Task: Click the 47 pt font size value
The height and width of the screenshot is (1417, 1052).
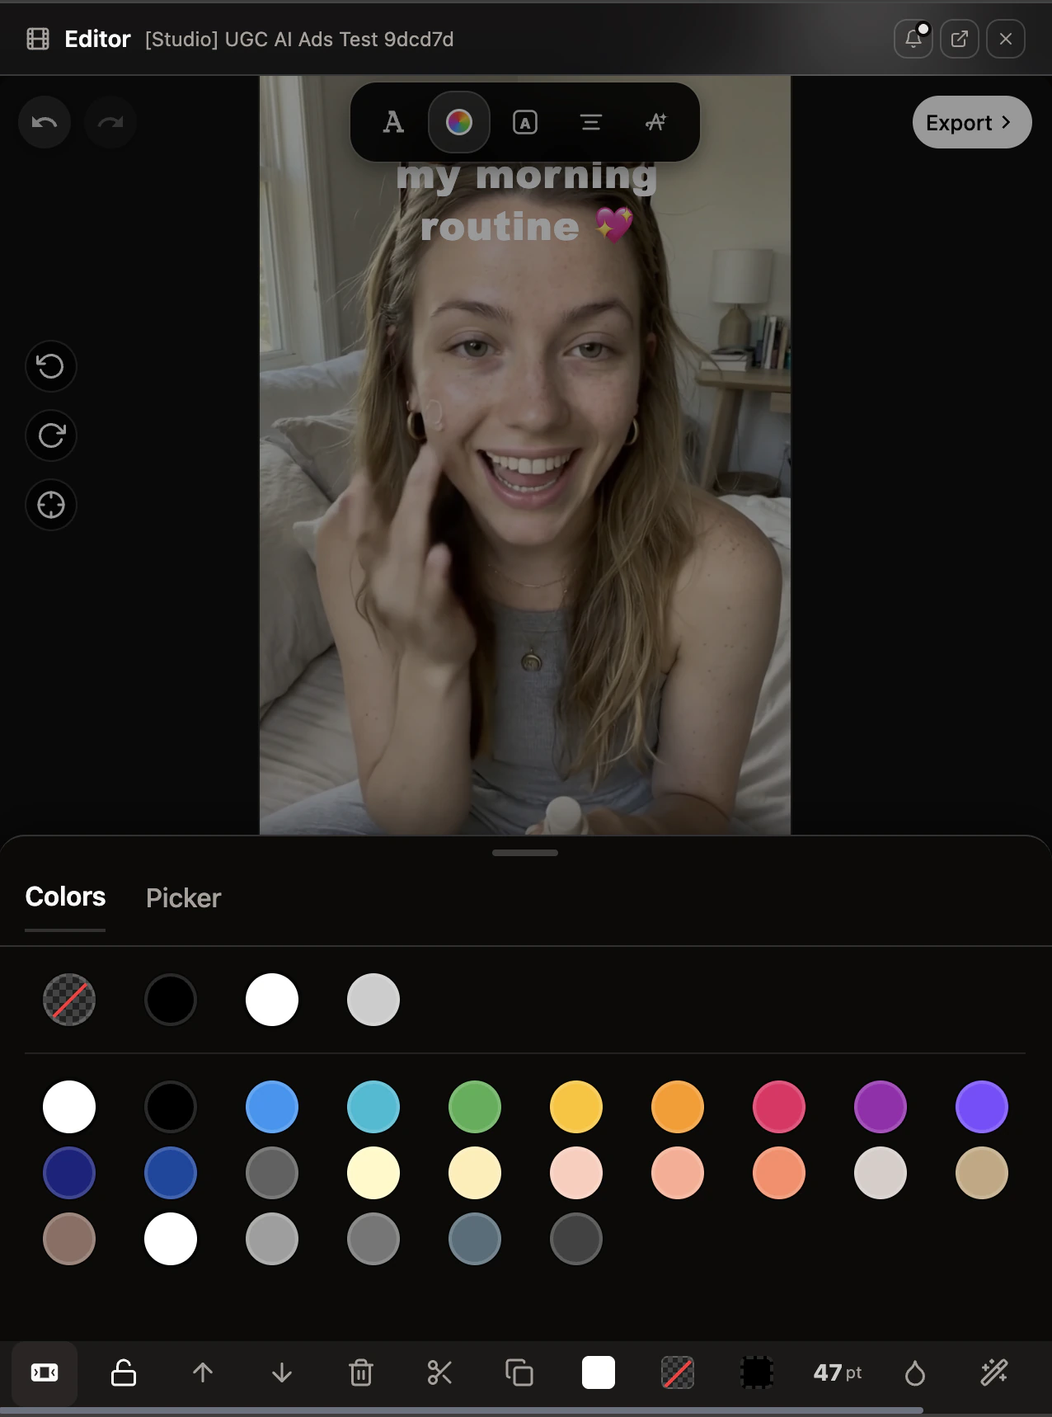Action: [838, 1372]
